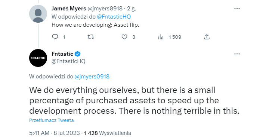Select the main Fntastic tweet text
The image size is (269, 139).
(134, 100)
